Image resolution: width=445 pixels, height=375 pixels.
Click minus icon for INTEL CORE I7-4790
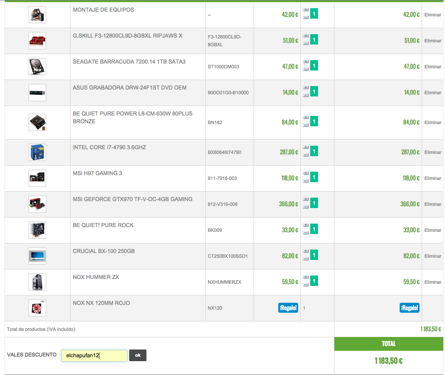point(305,155)
